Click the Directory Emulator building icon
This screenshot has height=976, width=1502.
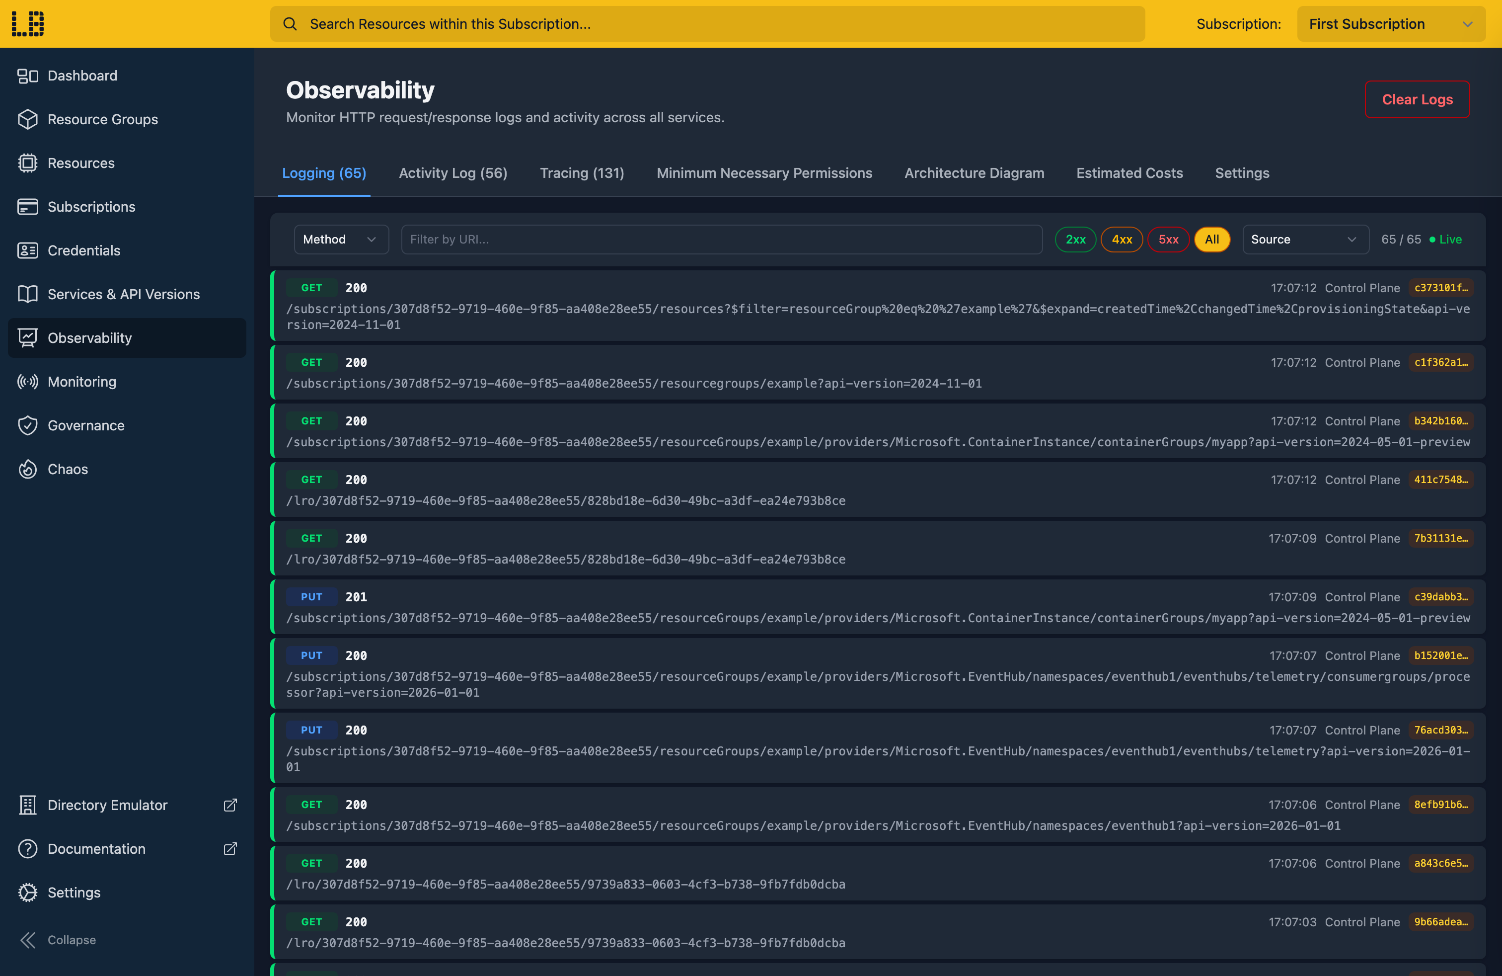coord(28,805)
